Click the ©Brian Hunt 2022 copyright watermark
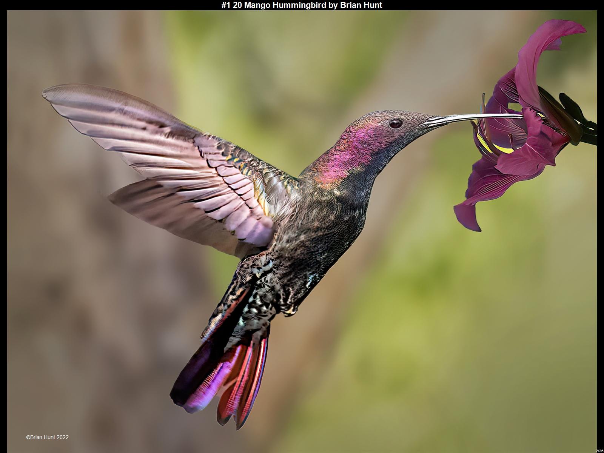604x453 pixels. point(47,437)
